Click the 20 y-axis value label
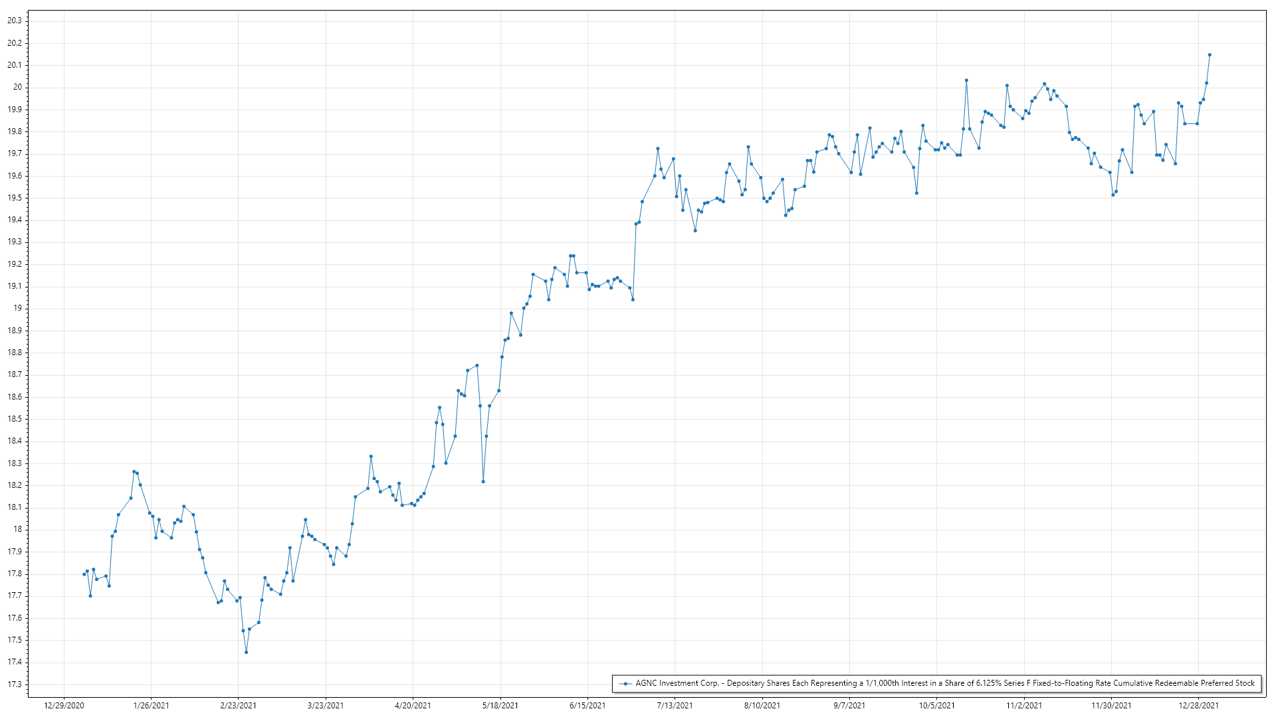The width and height of the screenshot is (1276, 717). point(18,87)
